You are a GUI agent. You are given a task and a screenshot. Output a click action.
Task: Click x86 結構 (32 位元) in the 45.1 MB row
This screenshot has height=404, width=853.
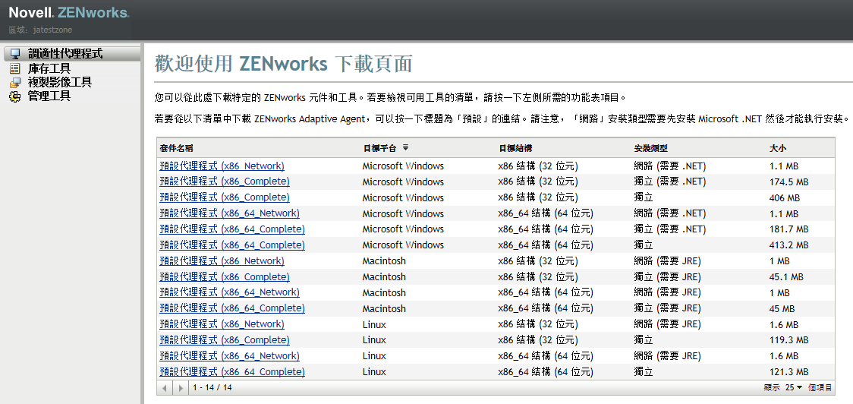[x=538, y=276]
